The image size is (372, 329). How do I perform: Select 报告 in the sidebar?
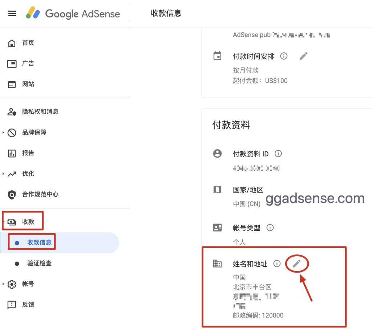tap(28, 153)
